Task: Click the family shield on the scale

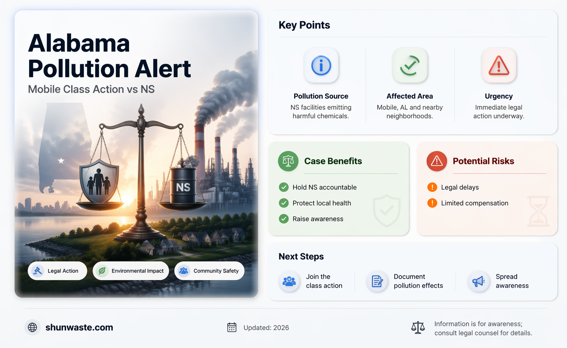Action: 99,181
